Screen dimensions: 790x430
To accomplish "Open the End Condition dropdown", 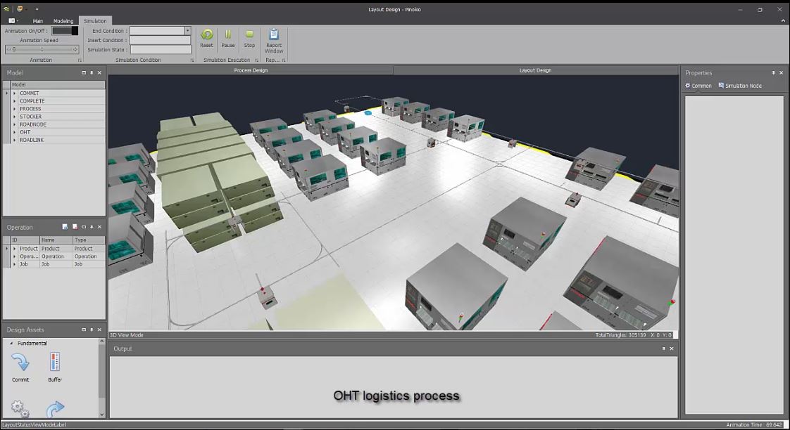I will click(x=187, y=31).
